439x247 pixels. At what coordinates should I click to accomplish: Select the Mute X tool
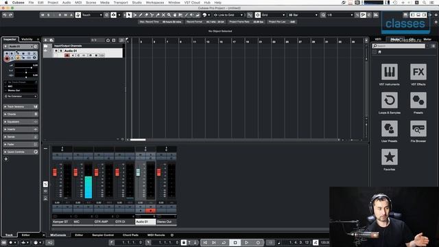point(163,15)
